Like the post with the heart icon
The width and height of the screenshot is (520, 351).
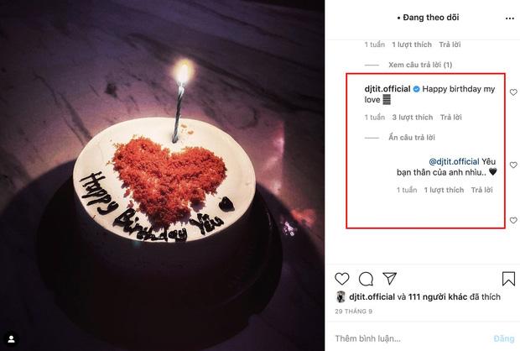click(342, 279)
